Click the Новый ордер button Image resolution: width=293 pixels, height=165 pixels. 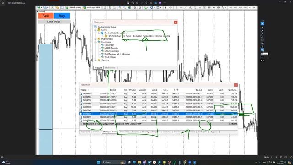[x=73, y=7]
